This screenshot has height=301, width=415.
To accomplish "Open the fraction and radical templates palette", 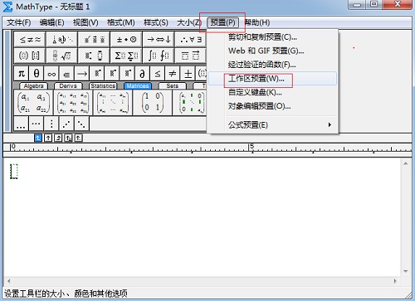I will (x=62, y=56).
